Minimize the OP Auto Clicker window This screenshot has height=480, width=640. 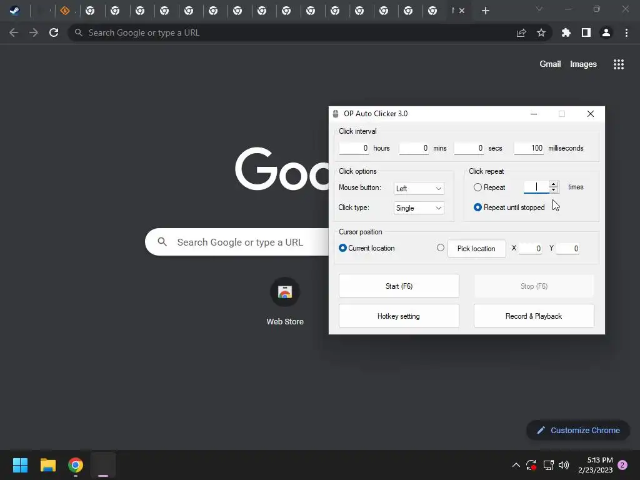[x=534, y=114]
